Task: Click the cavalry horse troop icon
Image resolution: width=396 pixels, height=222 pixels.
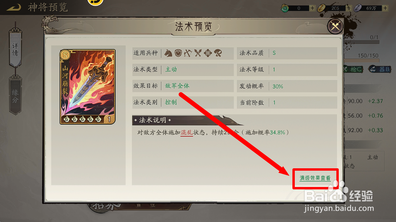Action: tap(168, 53)
